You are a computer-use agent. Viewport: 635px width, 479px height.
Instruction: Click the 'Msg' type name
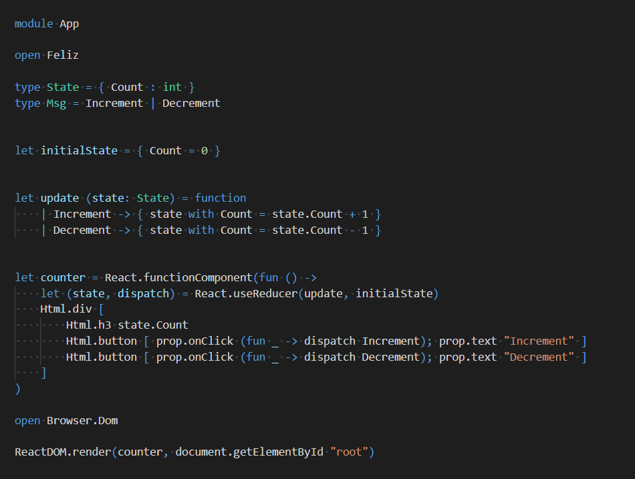(x=56, y=104)
